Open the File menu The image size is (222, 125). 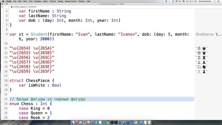[15, 1]
